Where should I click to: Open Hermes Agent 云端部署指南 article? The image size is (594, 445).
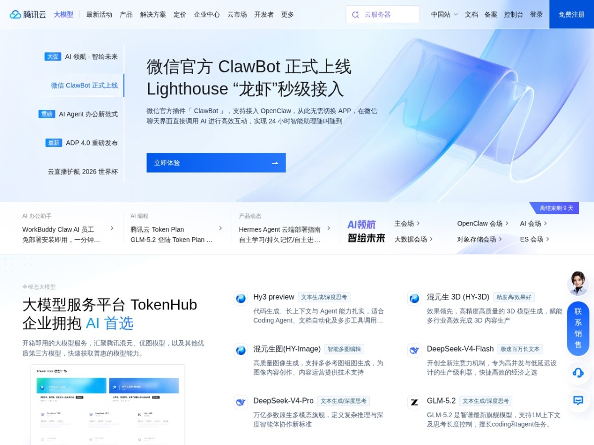point(280,229)
